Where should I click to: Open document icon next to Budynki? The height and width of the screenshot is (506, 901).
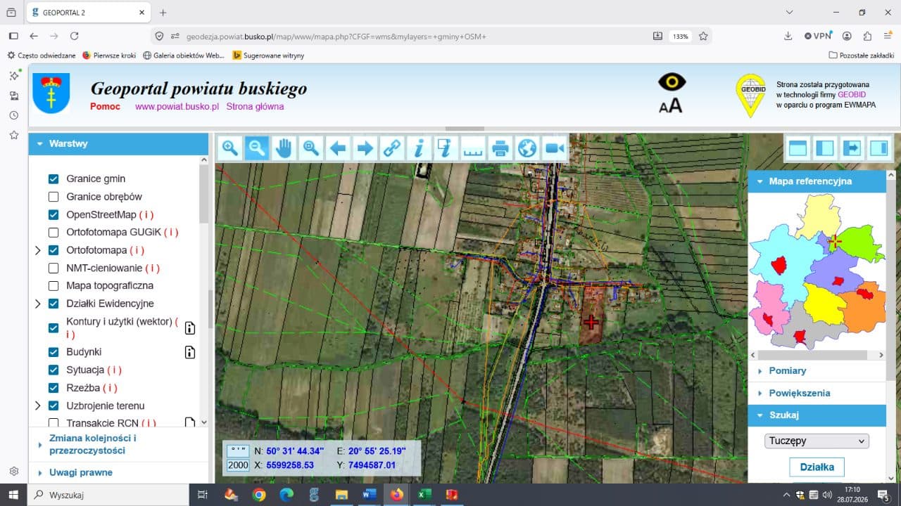189,352
